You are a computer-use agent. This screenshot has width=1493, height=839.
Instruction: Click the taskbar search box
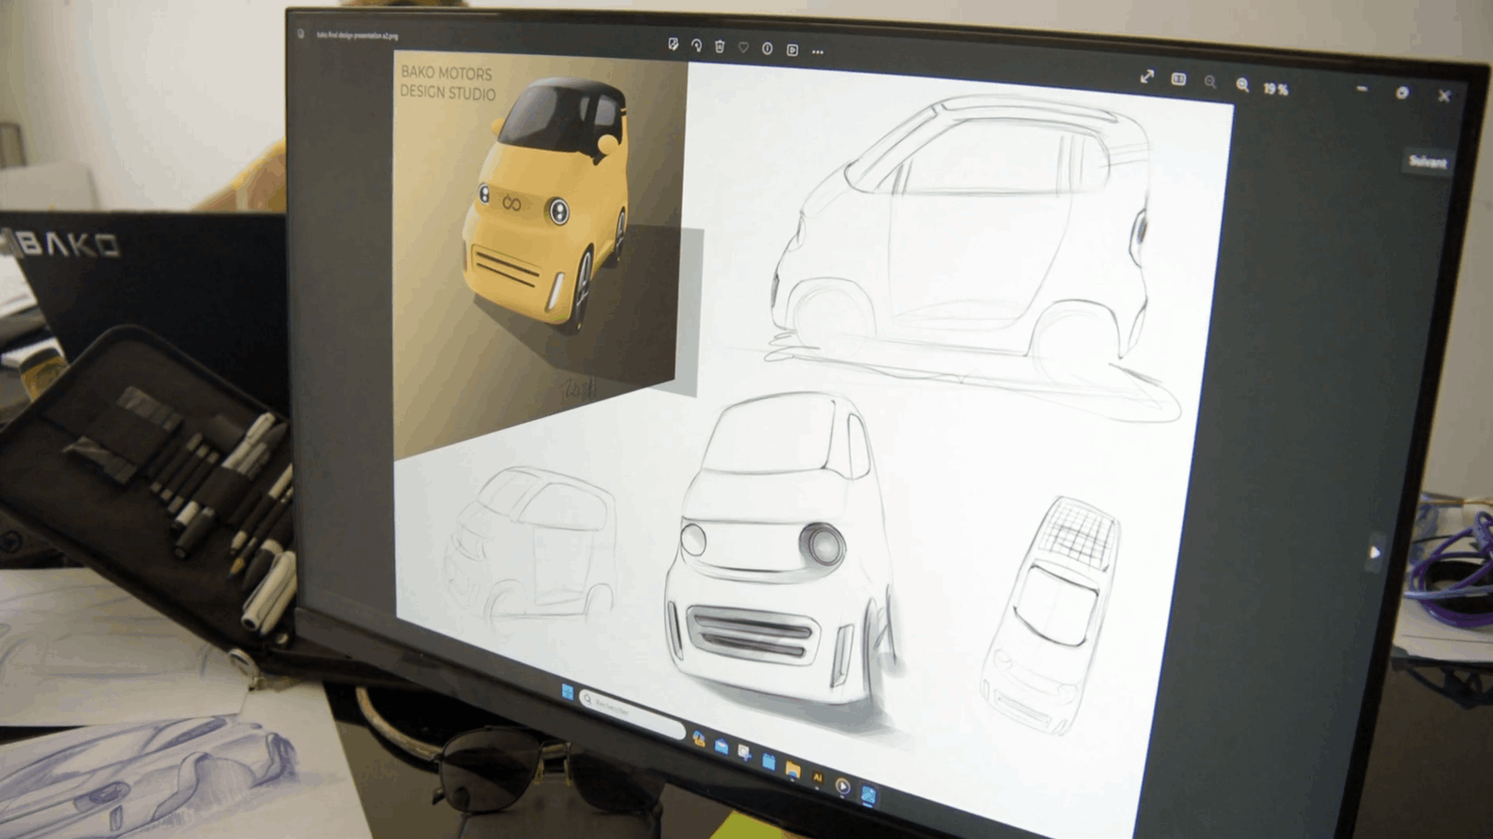click(x=633, y=713)
